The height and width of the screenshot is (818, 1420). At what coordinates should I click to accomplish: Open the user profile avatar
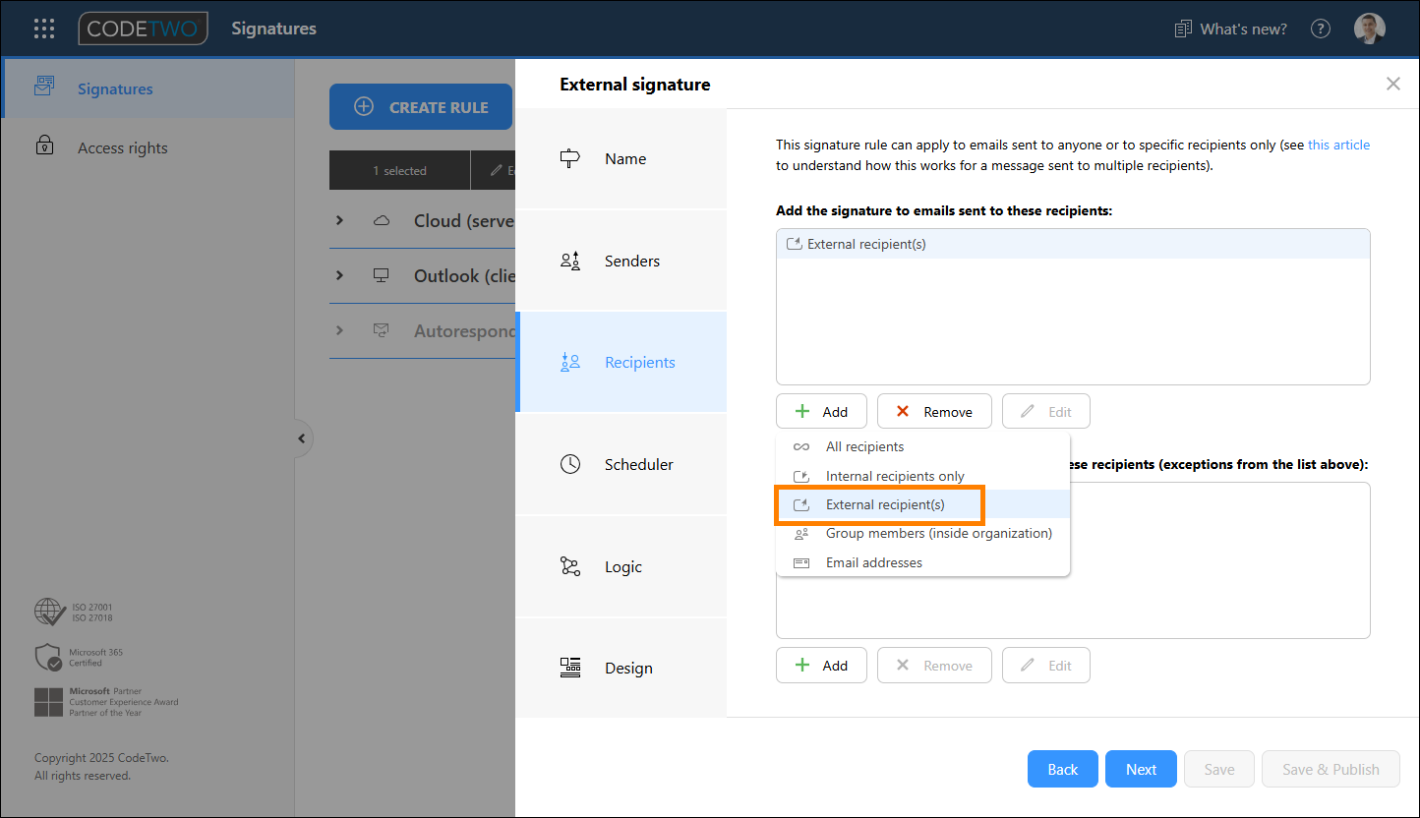tap(1369, 29)
